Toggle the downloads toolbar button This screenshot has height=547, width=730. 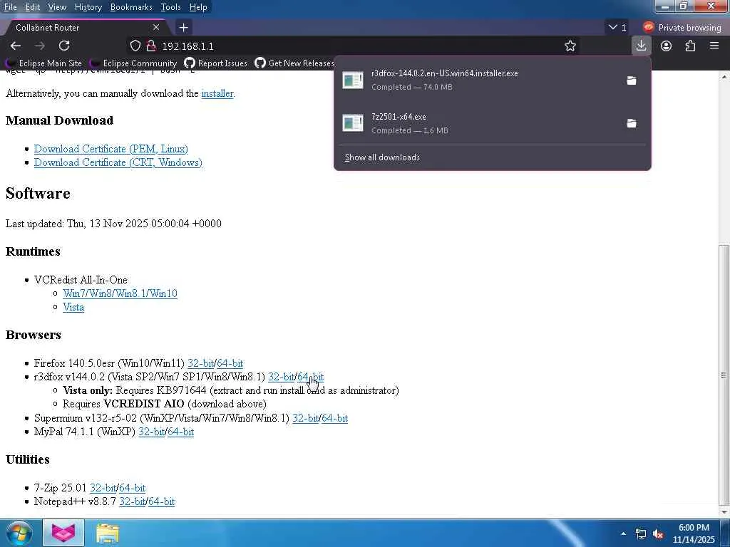tap(641, 46)
